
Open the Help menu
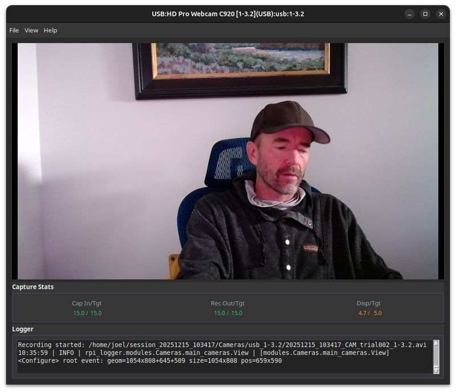click(x=50, y=30)
